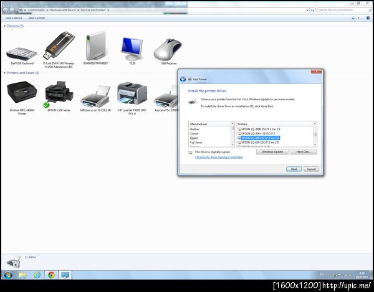Select Fuji Xerox in Manufacturer list

(x=196, y=143)
